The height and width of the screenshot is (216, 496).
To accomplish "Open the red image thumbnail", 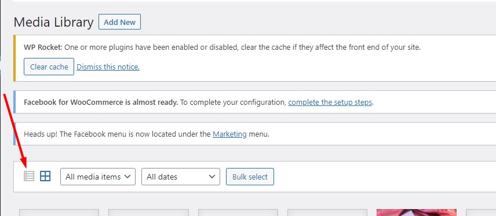I will click(416, 213).
